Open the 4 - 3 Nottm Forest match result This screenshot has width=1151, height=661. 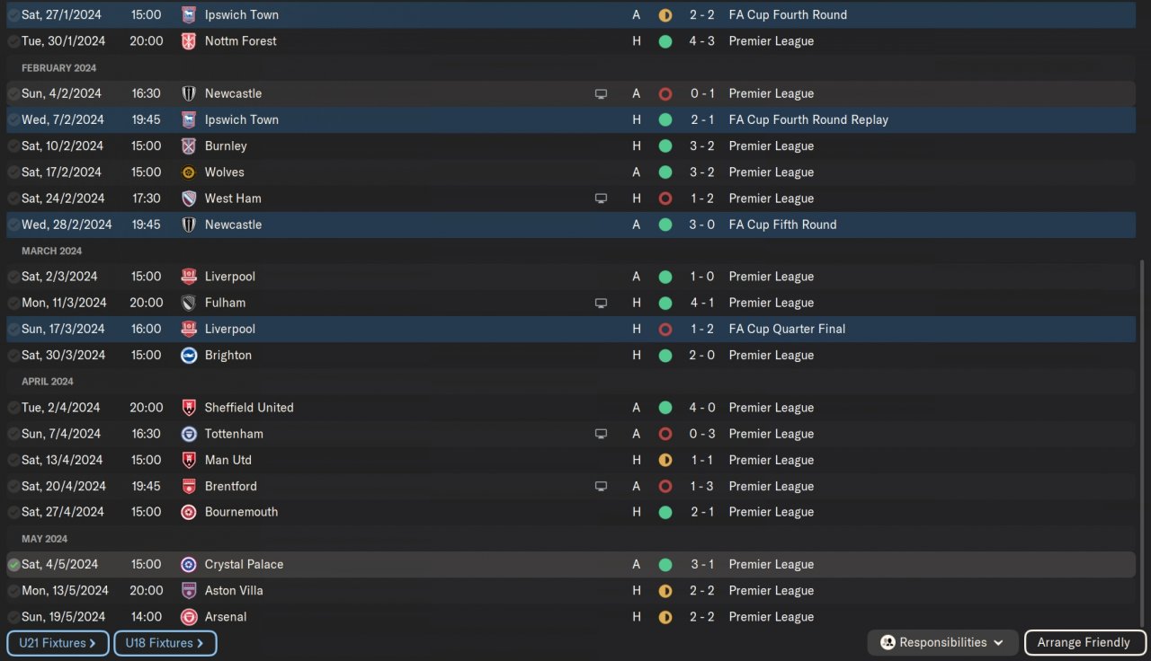point(701,41)
